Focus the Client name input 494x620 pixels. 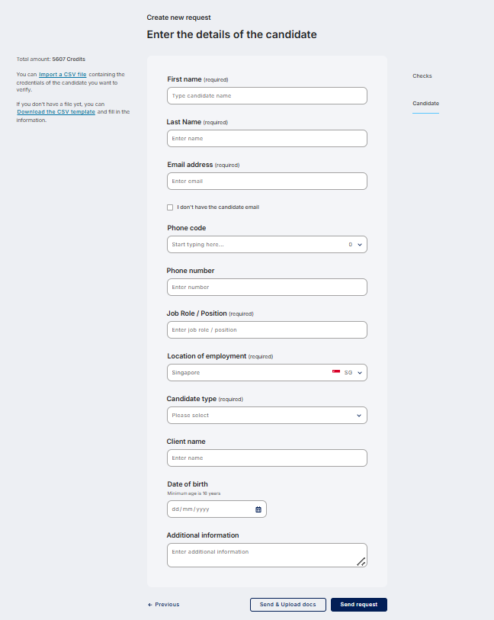[267, 458]
